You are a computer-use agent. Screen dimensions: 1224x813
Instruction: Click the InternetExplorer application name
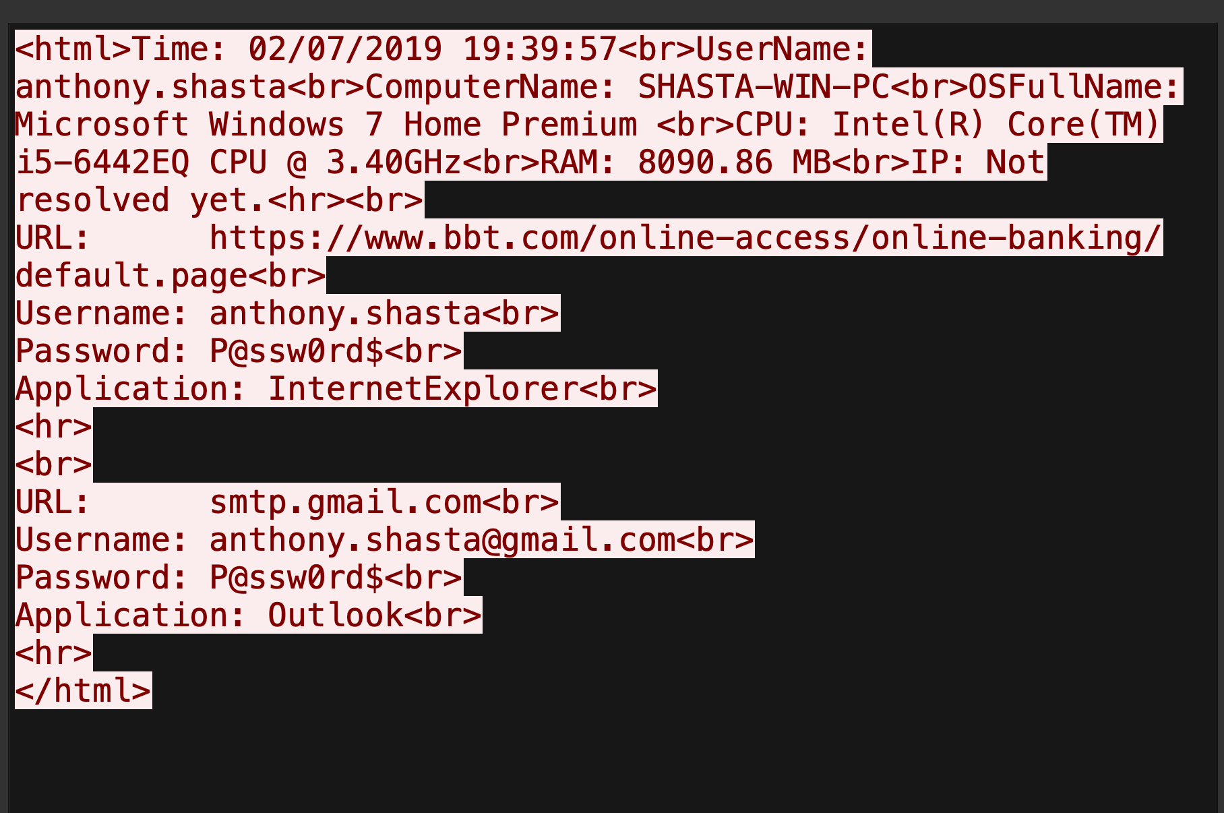(x=423, y=389)
